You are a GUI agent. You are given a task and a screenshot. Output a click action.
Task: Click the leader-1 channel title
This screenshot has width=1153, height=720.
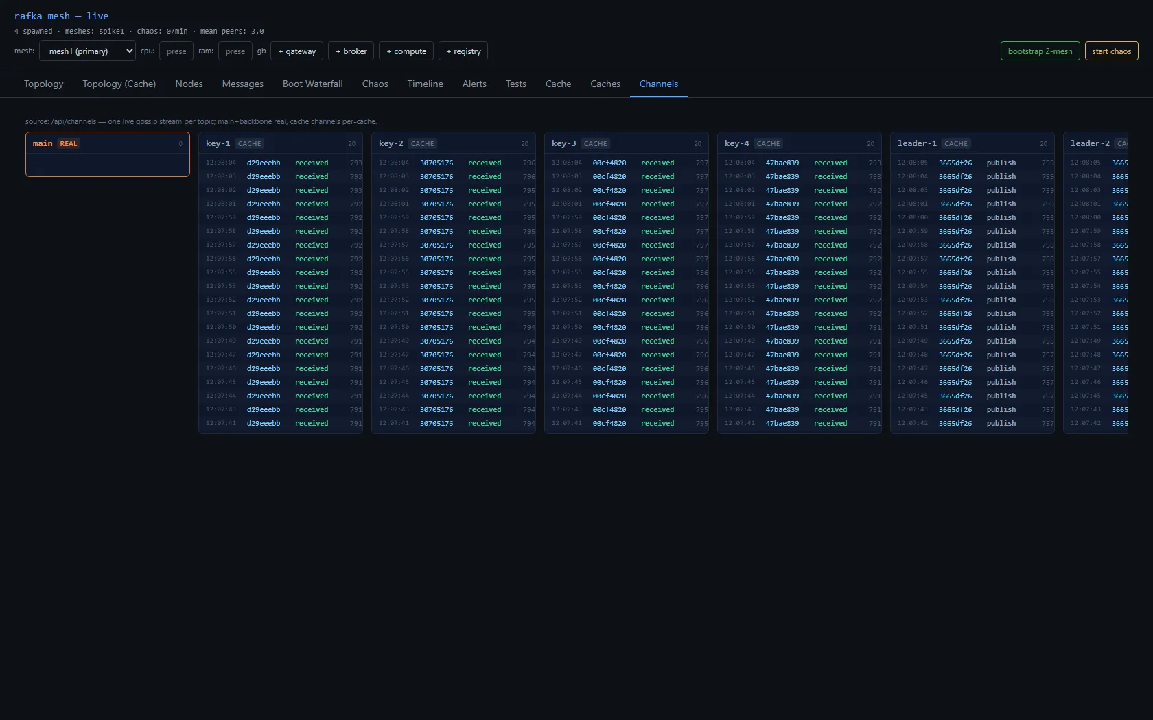coord(917,143)
